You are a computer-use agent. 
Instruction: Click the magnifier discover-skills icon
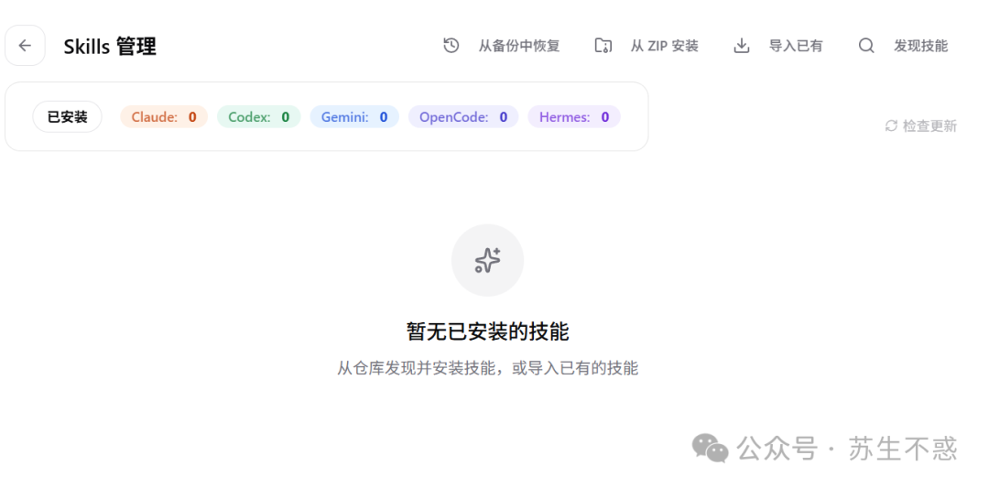(x=866, y=46)
